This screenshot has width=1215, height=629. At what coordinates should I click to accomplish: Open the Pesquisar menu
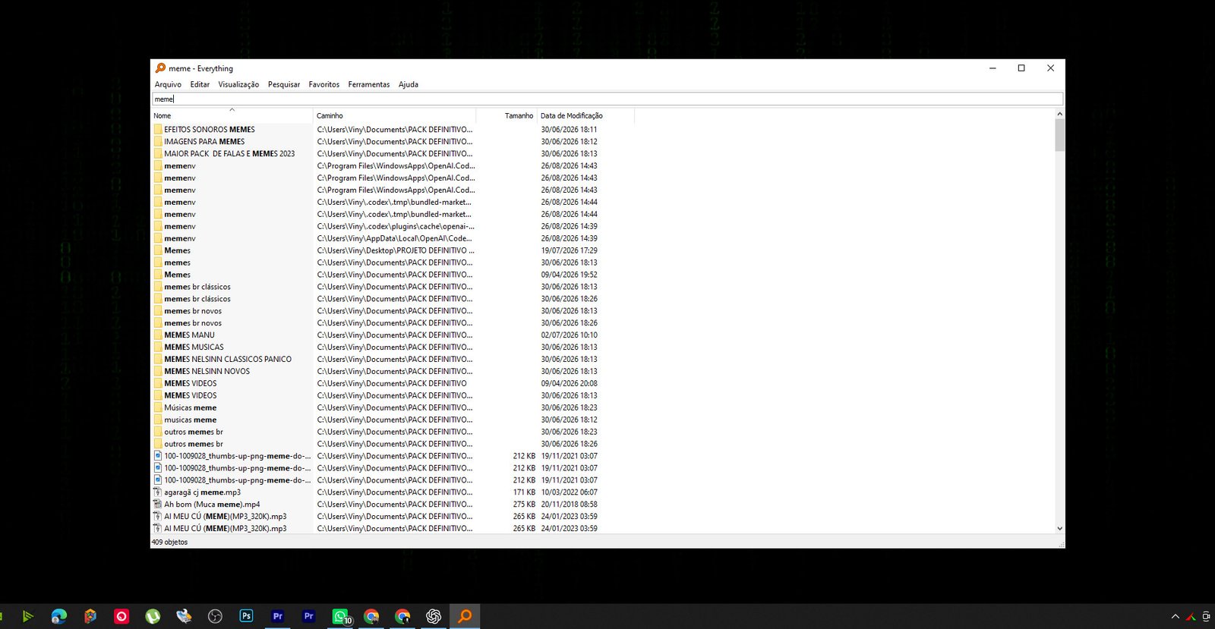click(x=284, y=84)
